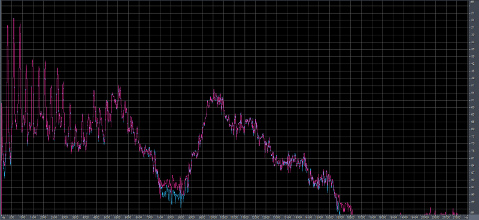
Task: Click the -51 level scale label
Action: point(473,85)
